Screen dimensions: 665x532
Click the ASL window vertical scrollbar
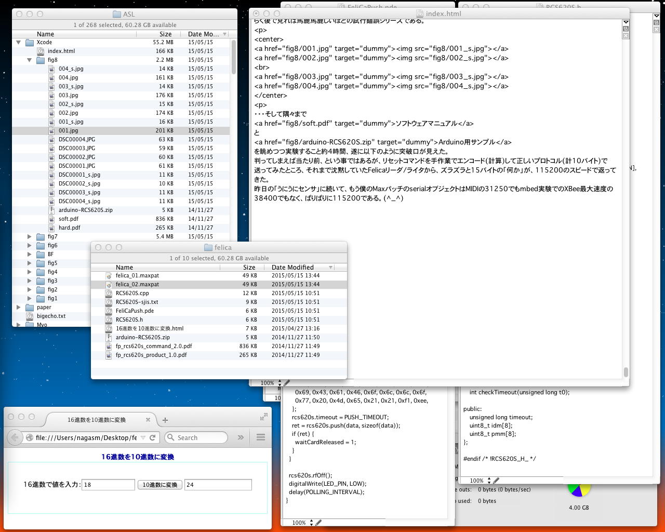[234, 57]
